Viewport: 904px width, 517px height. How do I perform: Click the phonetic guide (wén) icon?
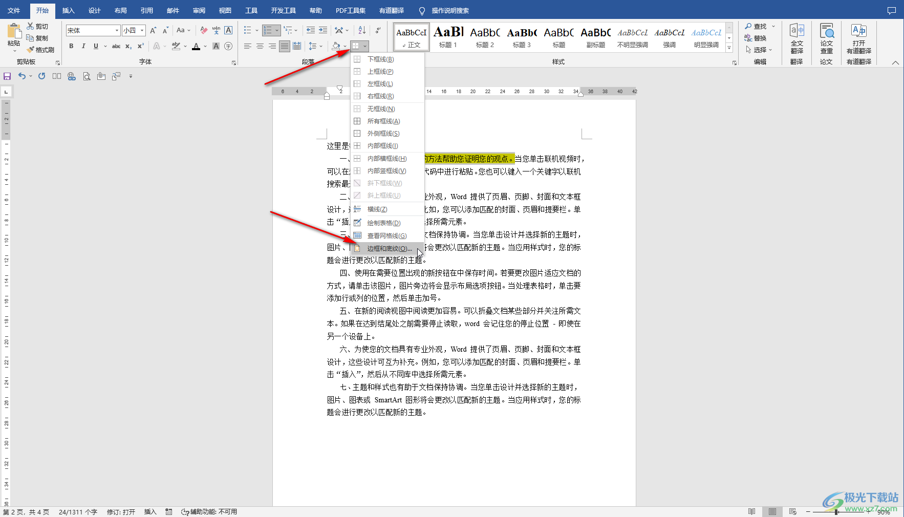tap(216, 30)
